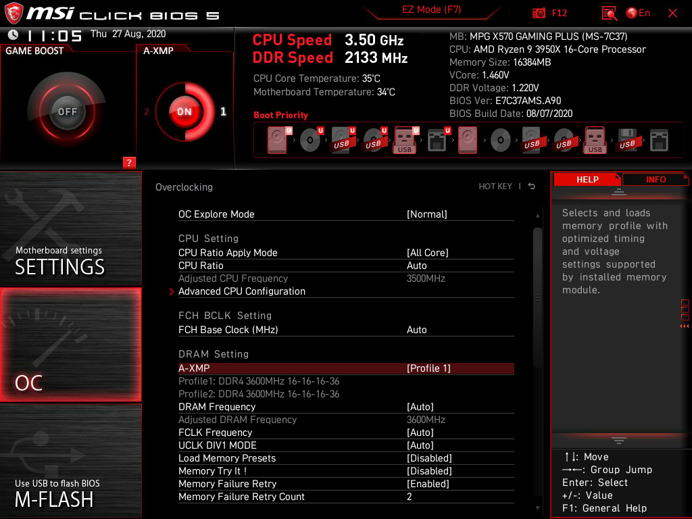Open the BIOS search magnifier icon

point(610,14)
